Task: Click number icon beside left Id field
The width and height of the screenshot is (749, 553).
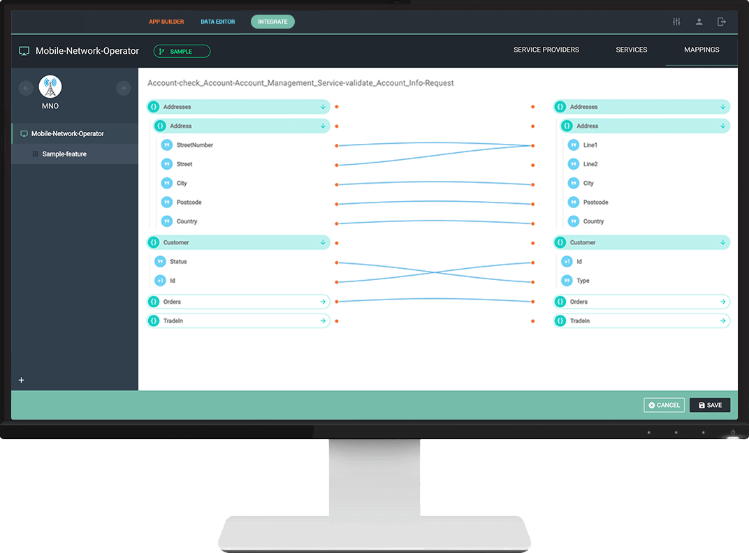Action: pyautogui.click(x=160, y=281)
